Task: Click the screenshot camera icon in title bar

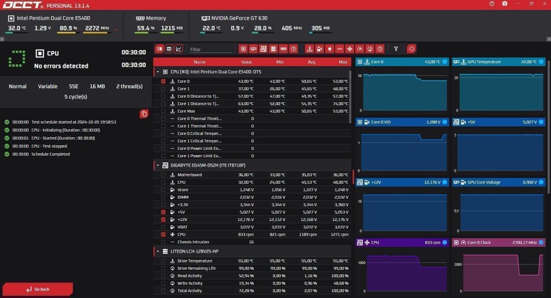Action: coord(504,4)
